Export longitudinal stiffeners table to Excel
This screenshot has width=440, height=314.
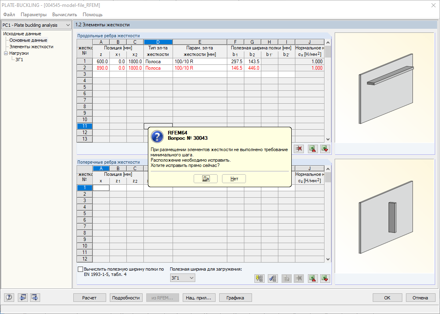[313, 149]
